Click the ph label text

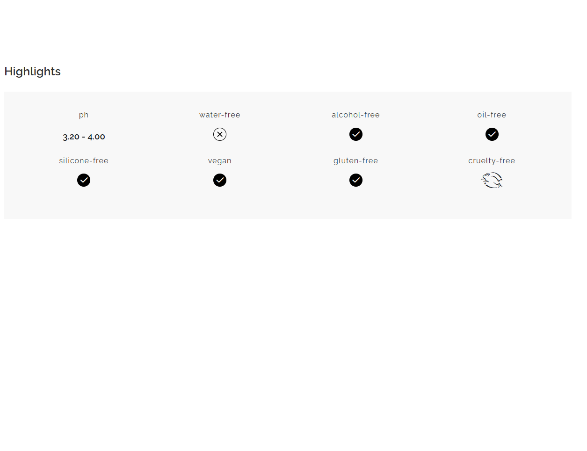tap(84, 115)
